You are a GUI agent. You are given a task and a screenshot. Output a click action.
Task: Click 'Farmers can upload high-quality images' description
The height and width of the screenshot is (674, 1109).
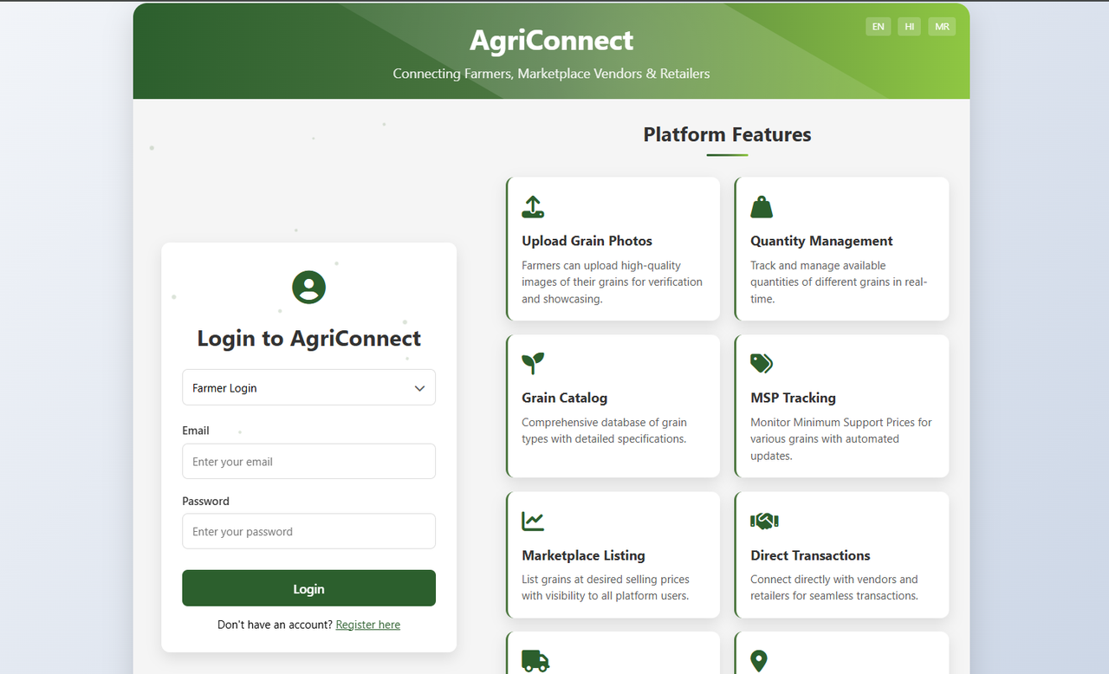(612, 282)
